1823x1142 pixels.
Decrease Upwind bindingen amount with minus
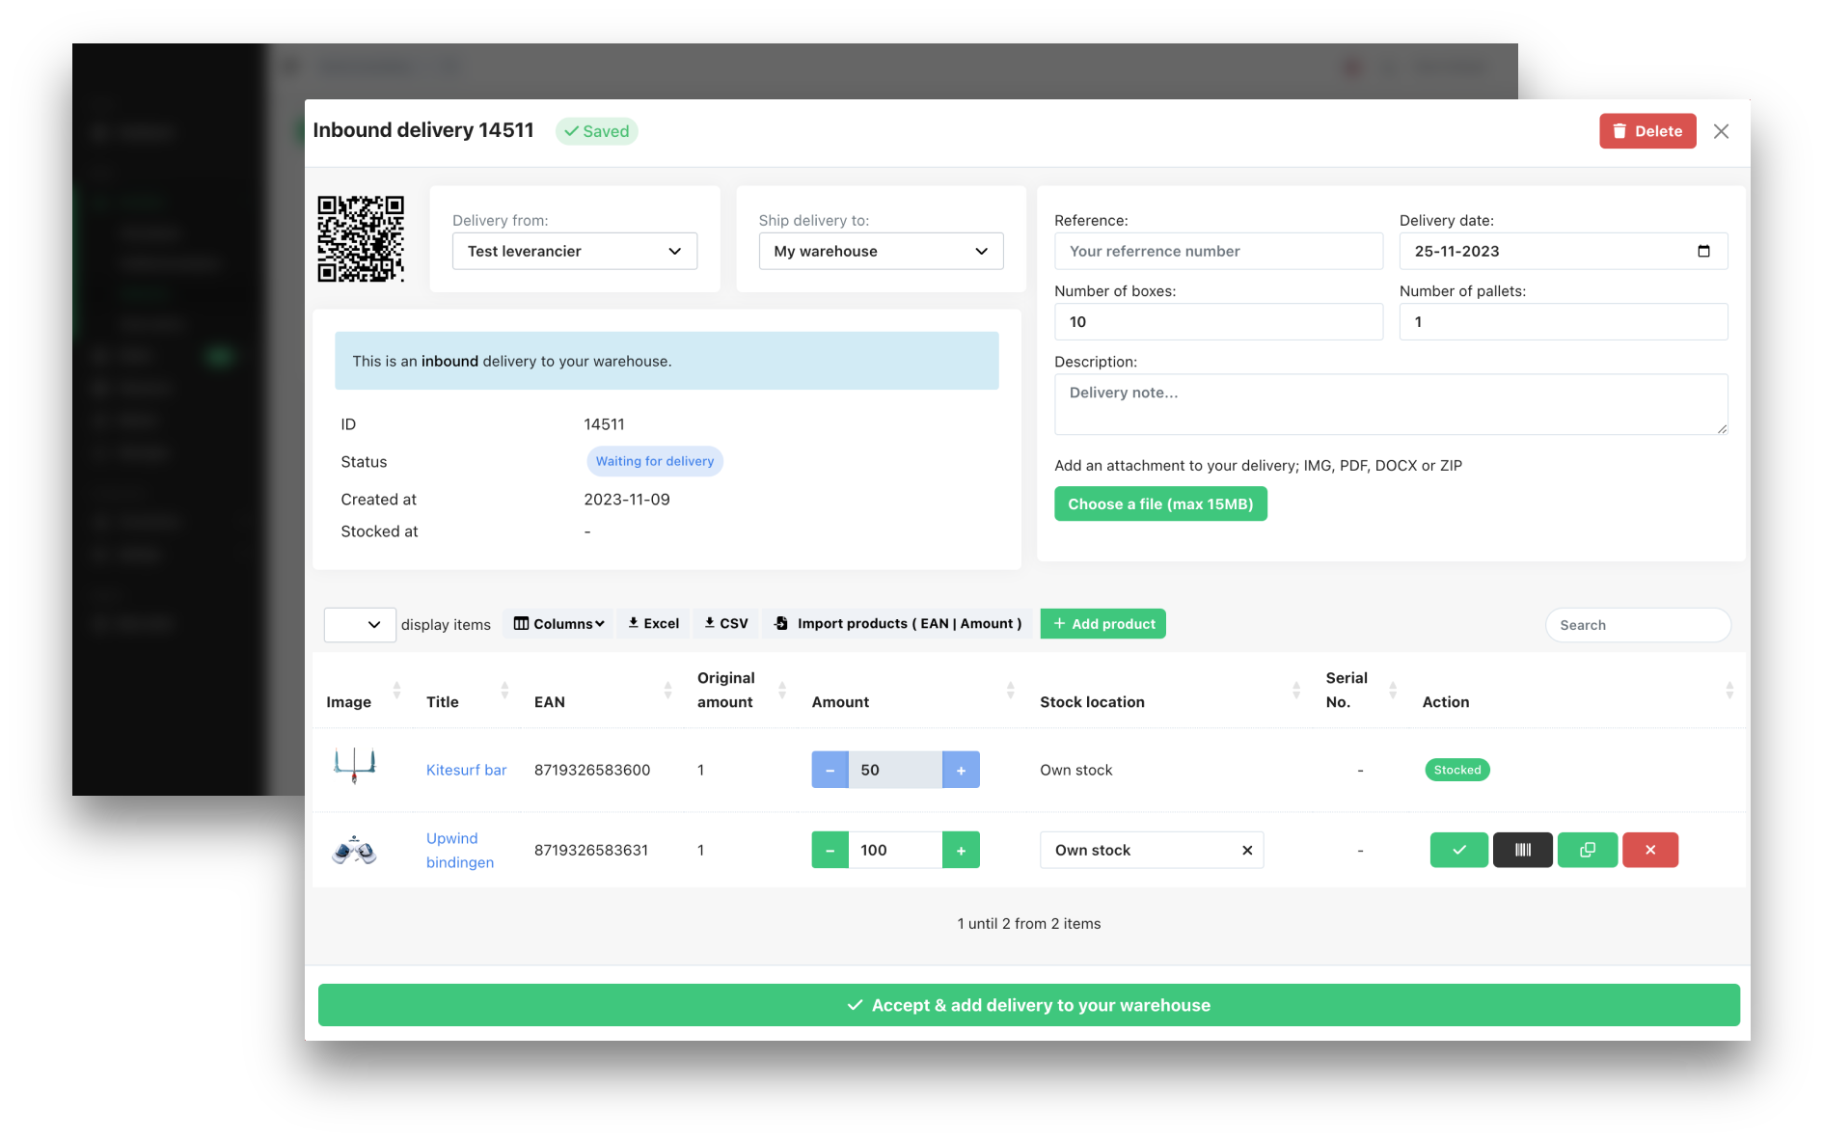coord(830,850)
